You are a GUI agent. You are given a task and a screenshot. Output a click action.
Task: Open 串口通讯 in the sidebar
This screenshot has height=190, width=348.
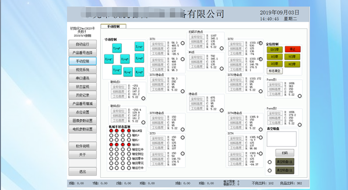click(82, 78)
